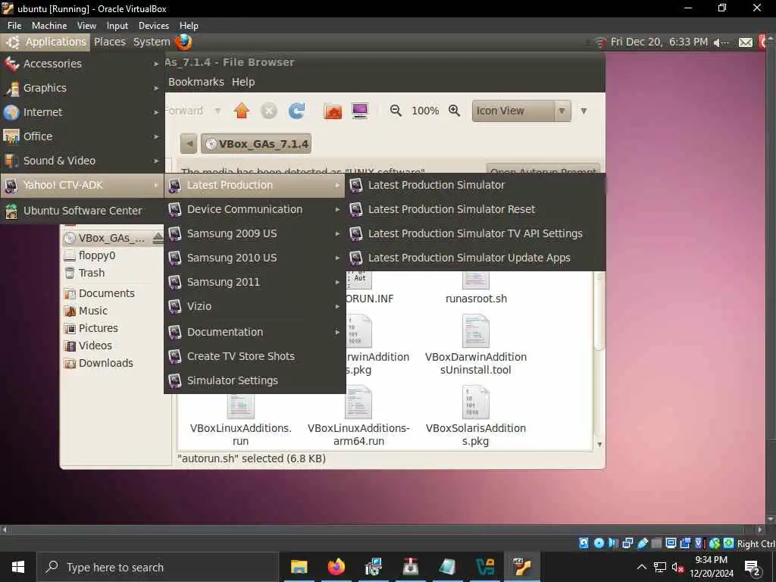776x582 pixels.
Task: Open the System panel menu
Action: coord(152,42)
